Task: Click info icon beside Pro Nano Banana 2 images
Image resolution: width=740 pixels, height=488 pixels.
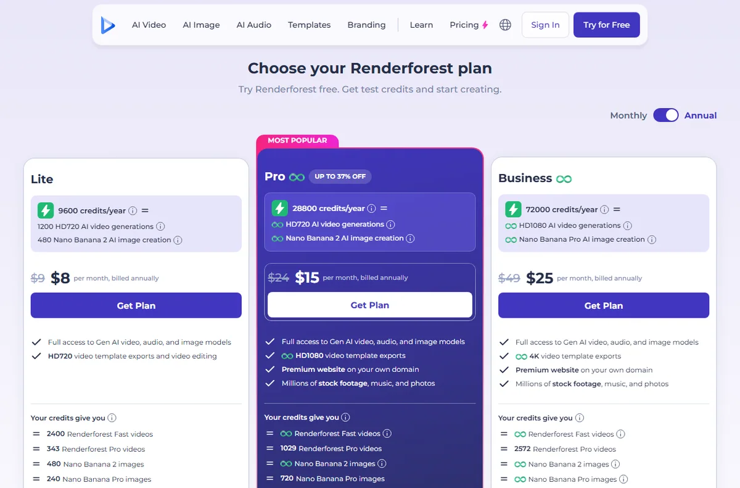Action: [382, 464]
